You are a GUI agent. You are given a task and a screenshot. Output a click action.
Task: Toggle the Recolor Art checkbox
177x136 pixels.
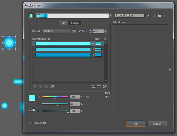pos(31,123)
